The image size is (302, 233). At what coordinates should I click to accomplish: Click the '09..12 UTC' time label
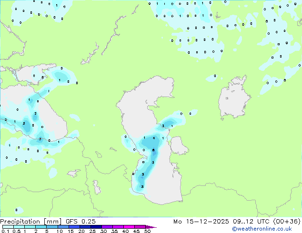[251, 222]
